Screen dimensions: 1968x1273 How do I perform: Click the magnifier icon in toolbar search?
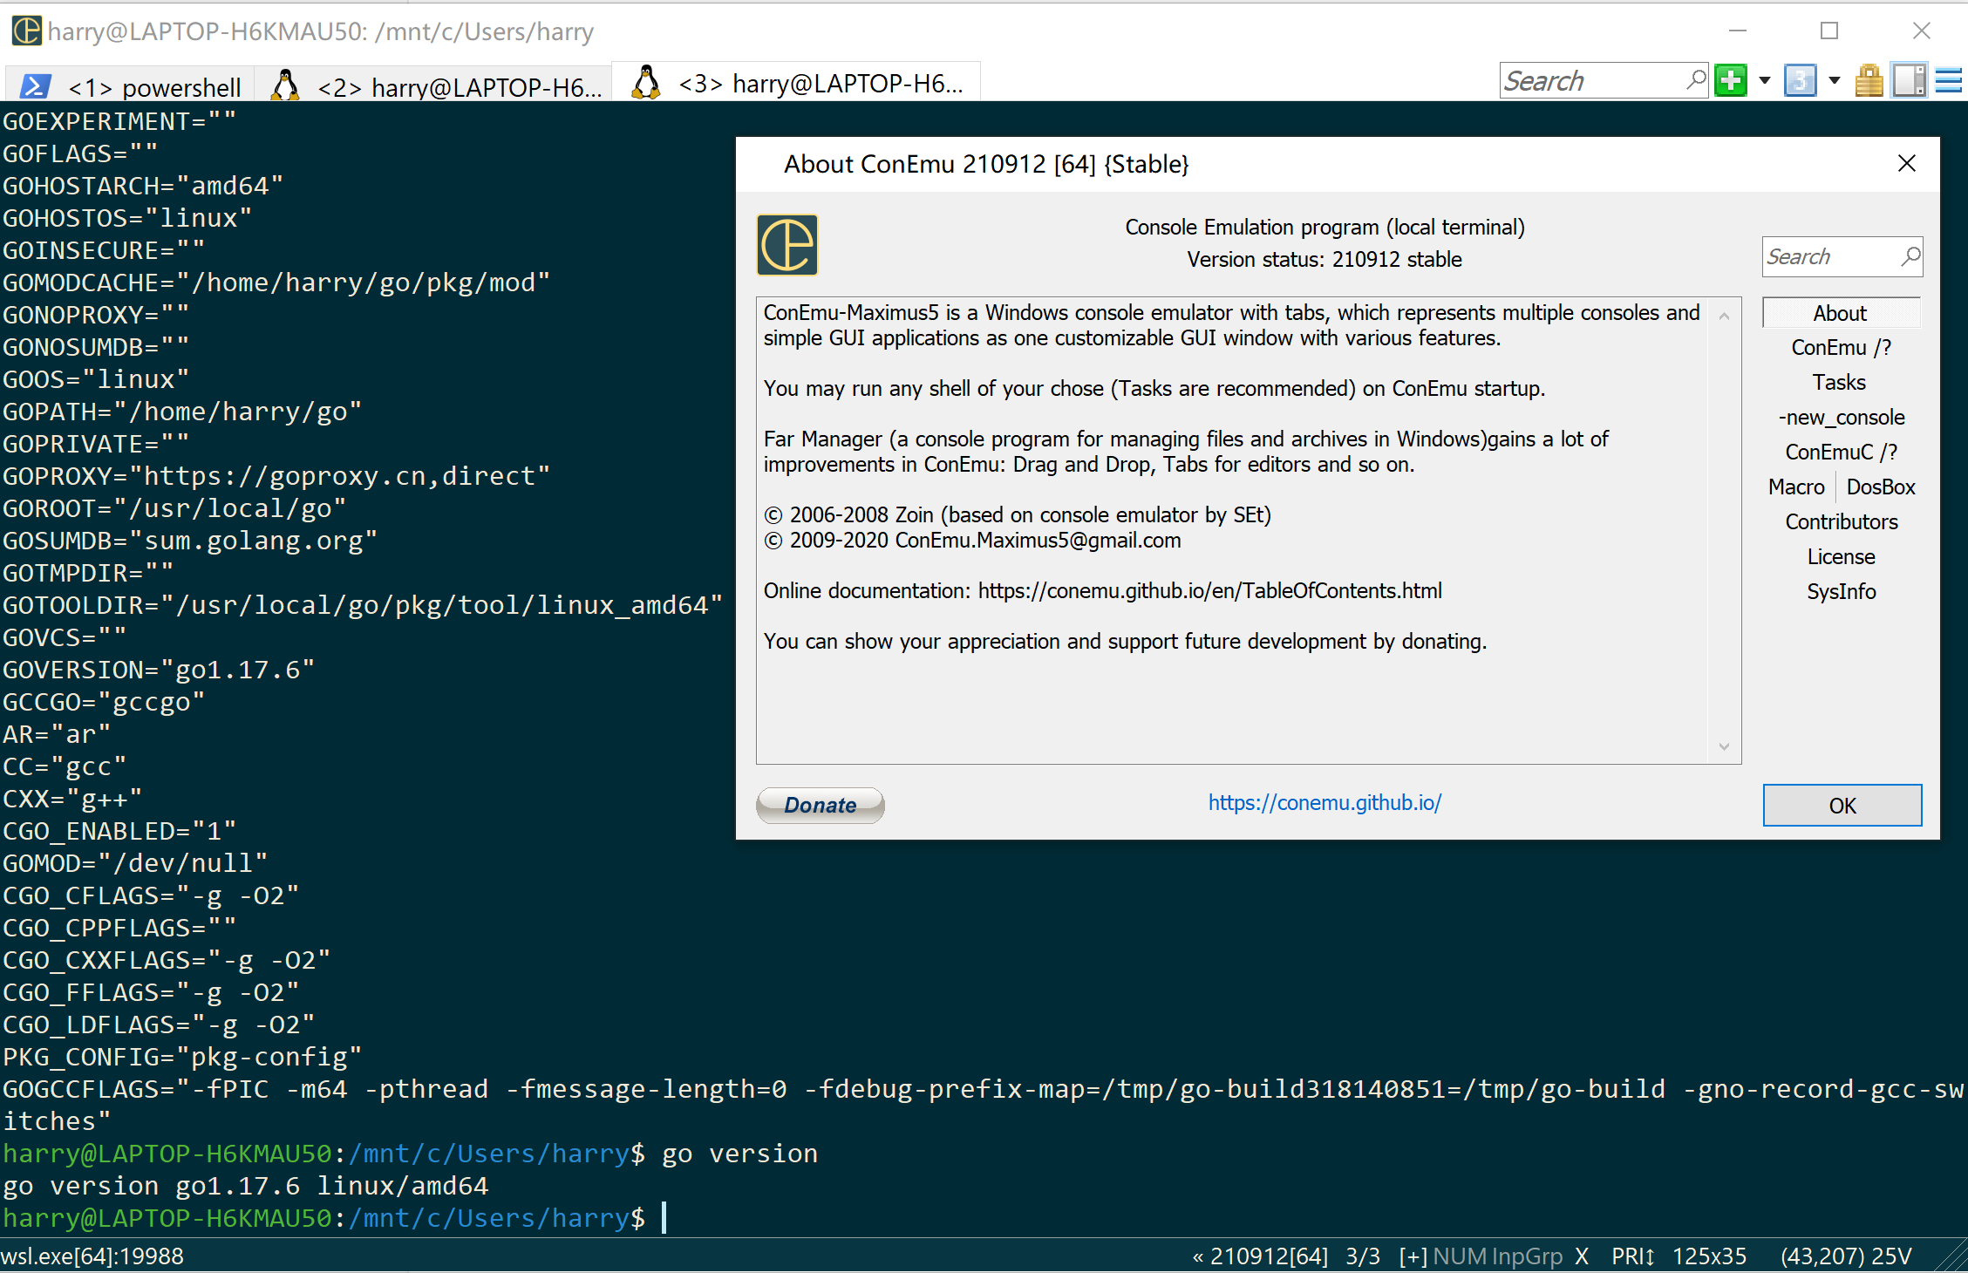(1695, 80)
